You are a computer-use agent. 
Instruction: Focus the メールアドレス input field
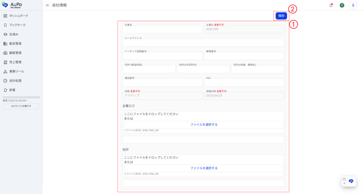(x=203, y=43)
